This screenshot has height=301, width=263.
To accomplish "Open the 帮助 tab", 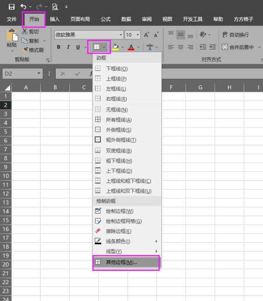I will (218, 19).
